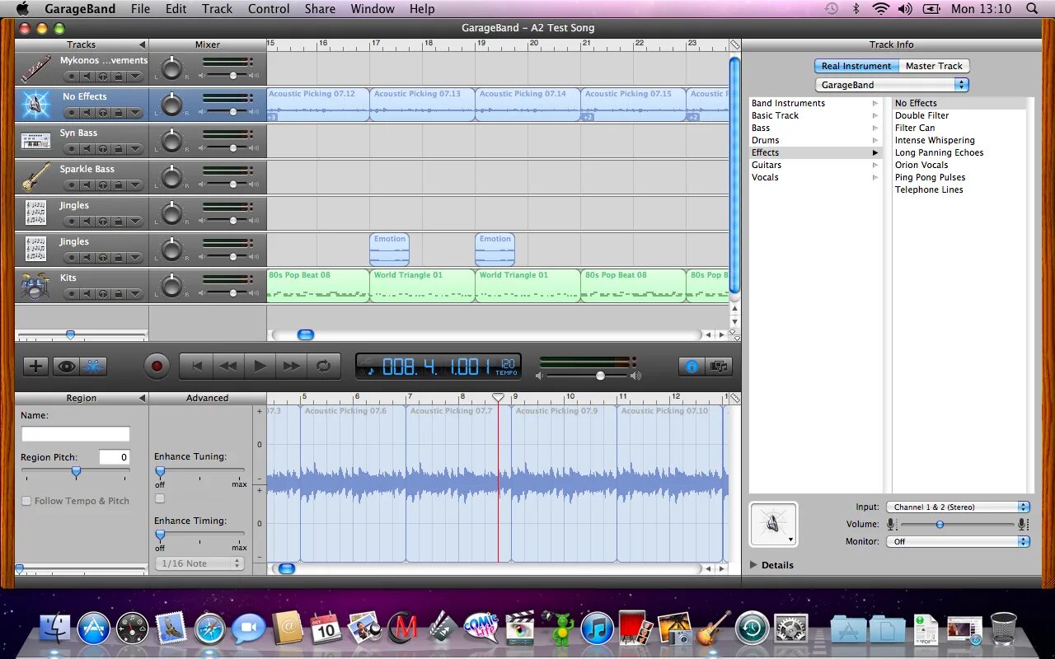The image size is (1055, 659).
Task: Adjust the Region Pitch slider
Action: pos(76,473)
